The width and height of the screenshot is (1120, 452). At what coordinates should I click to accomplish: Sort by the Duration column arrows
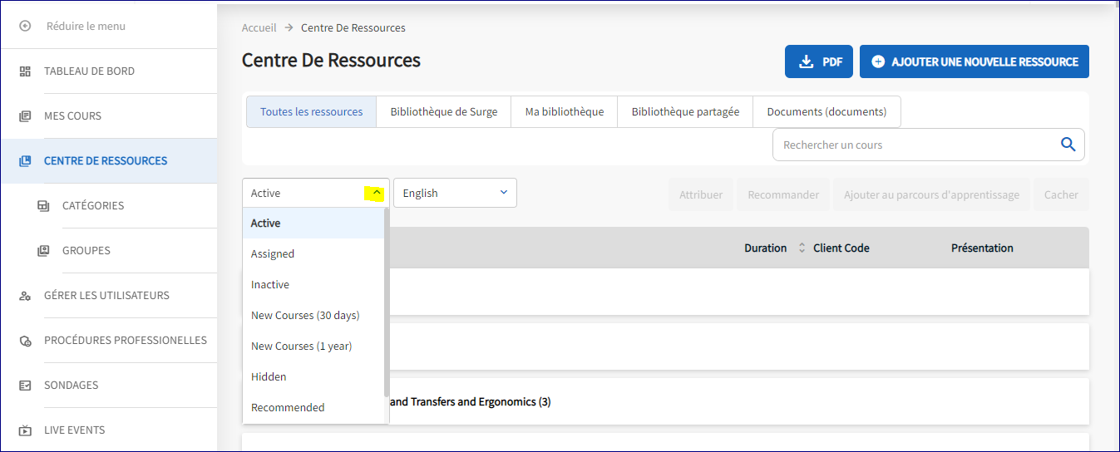[x=802, y=248]
